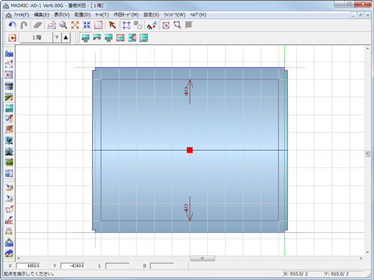This screenshot has width=374, height=280.
Task: Click the vertical scrollbar thumb
Action: click(x=367, y=154)
